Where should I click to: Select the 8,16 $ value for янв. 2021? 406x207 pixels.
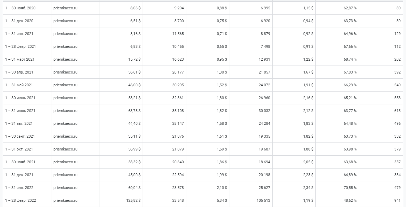point(135,34)
